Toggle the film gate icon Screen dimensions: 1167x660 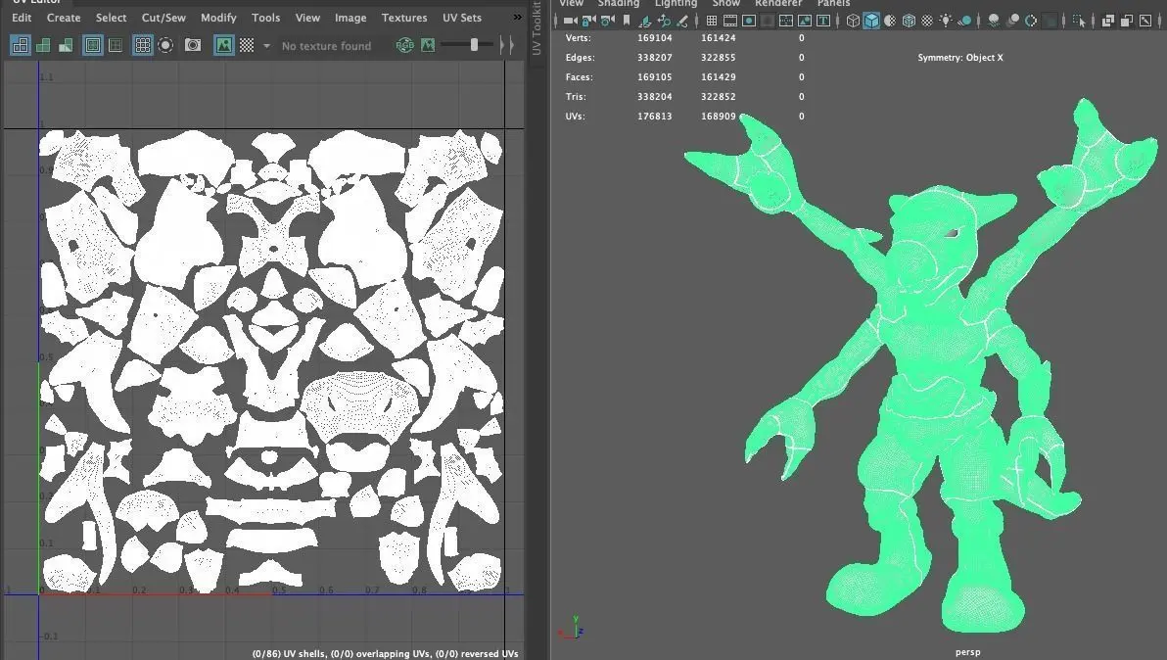730,21
